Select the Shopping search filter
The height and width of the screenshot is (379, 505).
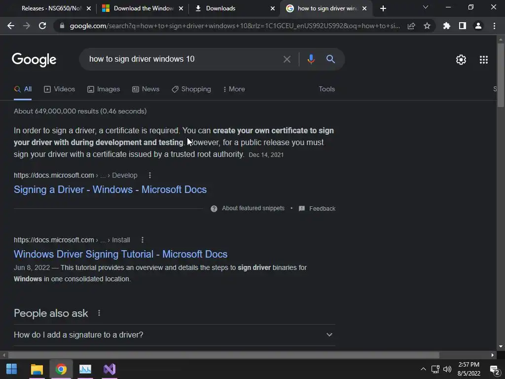191,89
